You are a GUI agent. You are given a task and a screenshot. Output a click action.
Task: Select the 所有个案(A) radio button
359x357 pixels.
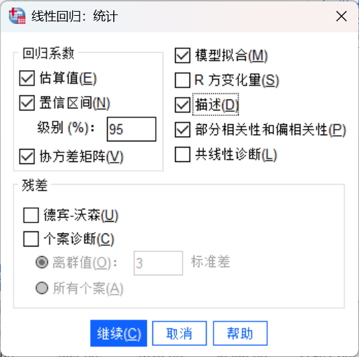pyautogui.click(x=42, y=288)
